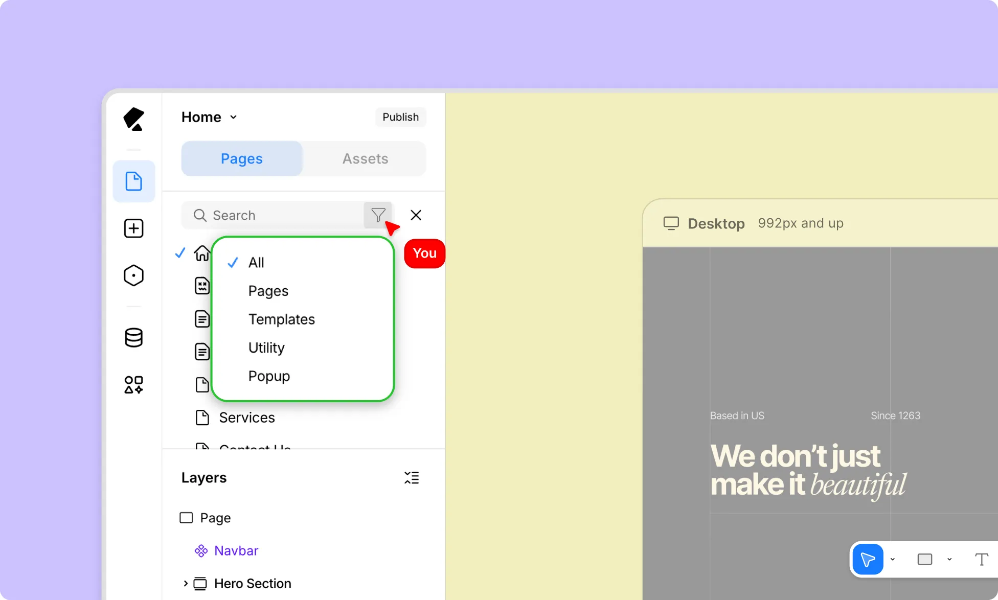Select the Services page
The height and width of the screenshot is (600, 998).
click(x=247, y=418)
